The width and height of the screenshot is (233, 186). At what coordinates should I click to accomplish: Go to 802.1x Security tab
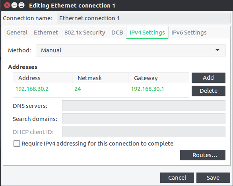[85, 33]
